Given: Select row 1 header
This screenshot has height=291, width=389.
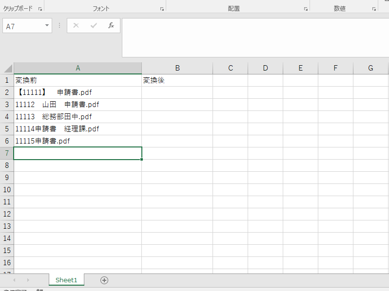Looking at the screenshot, I should (7, 80).
